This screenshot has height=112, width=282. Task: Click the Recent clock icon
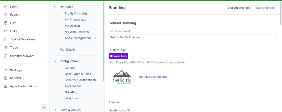tap(6, 15)
